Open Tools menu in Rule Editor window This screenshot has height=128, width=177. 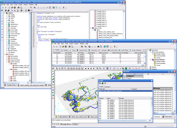(16, 5)
